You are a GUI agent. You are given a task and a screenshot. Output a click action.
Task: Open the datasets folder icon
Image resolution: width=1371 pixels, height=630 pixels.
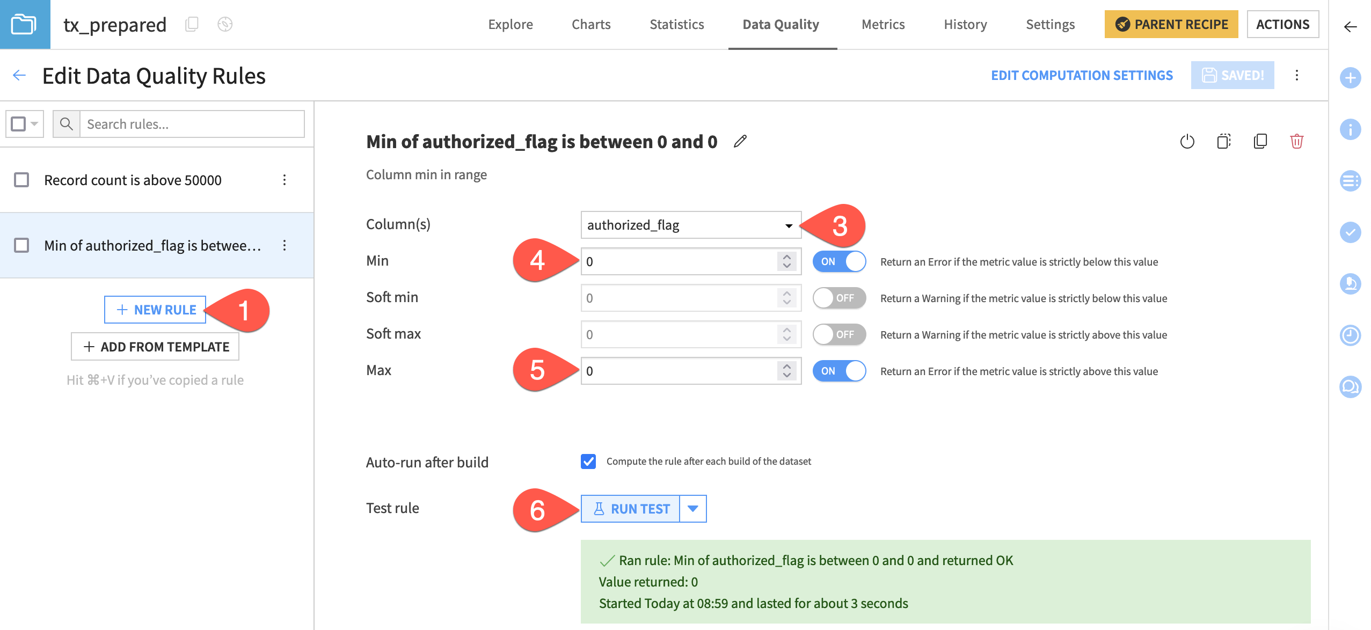point(24,24)
